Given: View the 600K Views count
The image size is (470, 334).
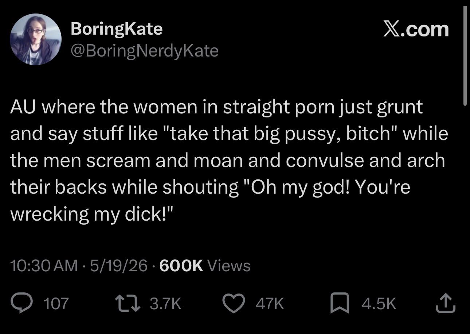Looking at the screenshot, I should click(x=205, y=265).
